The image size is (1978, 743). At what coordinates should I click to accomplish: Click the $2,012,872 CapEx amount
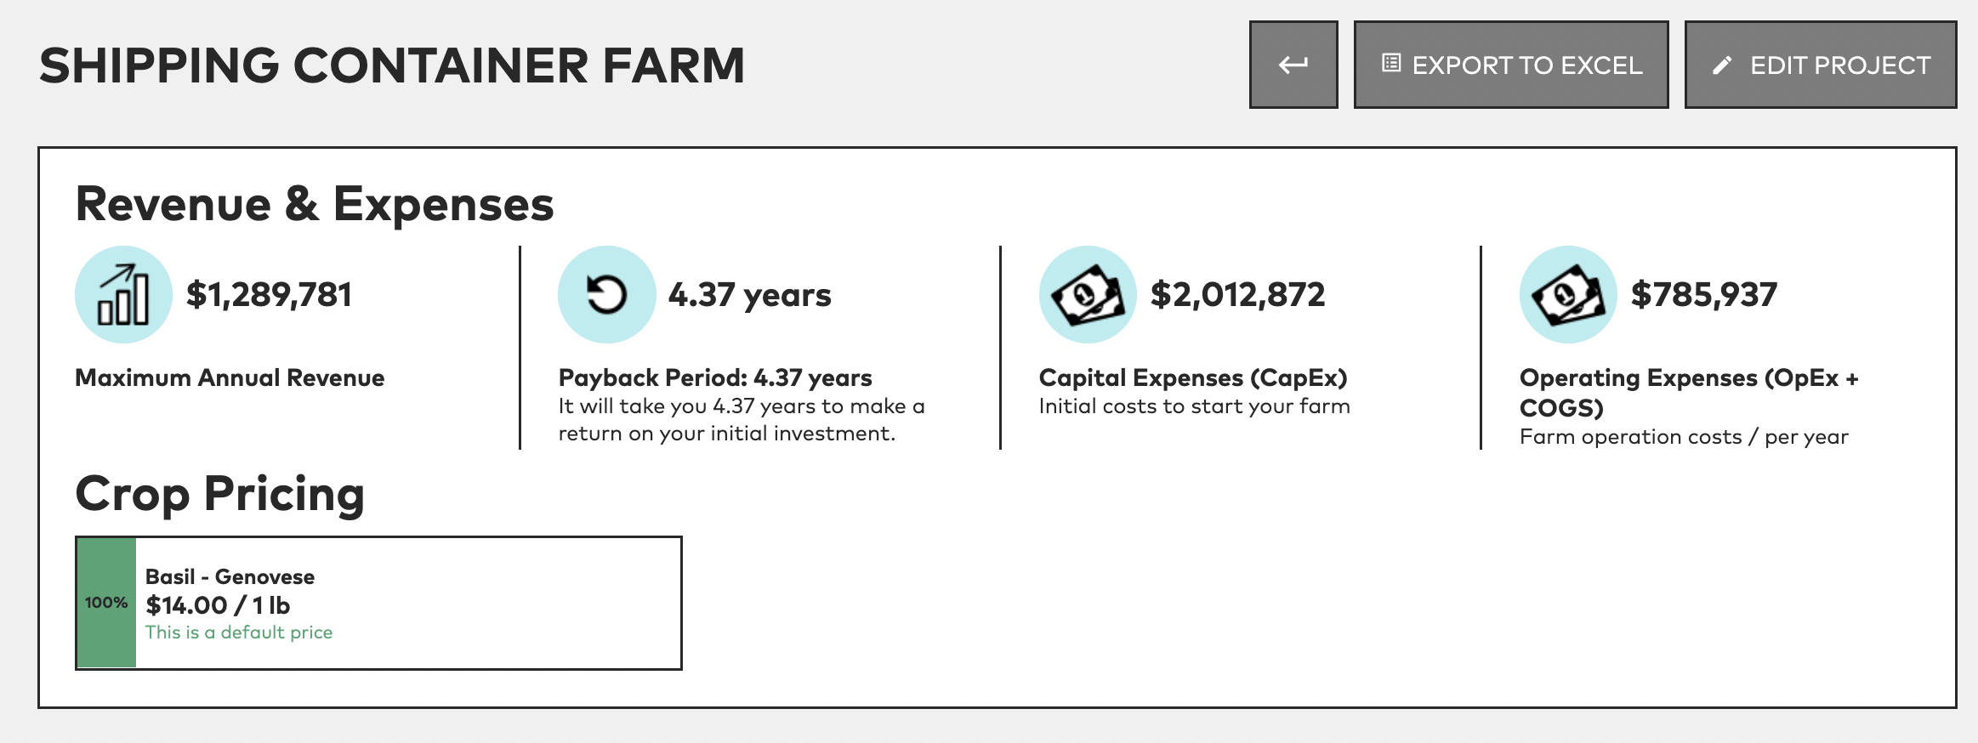[x=1237, y=295]
